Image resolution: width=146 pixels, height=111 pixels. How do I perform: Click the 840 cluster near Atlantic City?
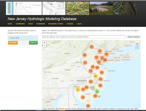[95, 96]
